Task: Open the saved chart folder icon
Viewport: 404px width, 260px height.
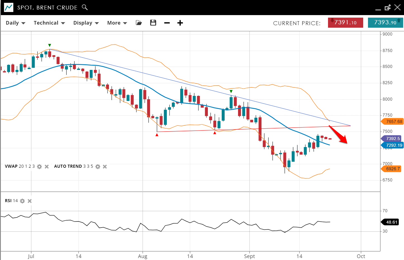Action: 139,23
